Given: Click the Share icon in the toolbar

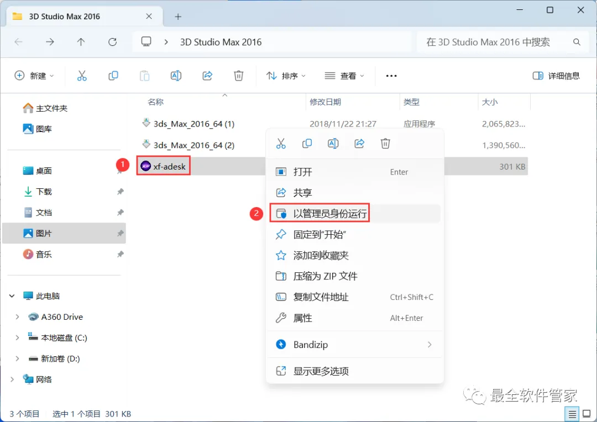Looking at the screenshot, I should (207, 76).
